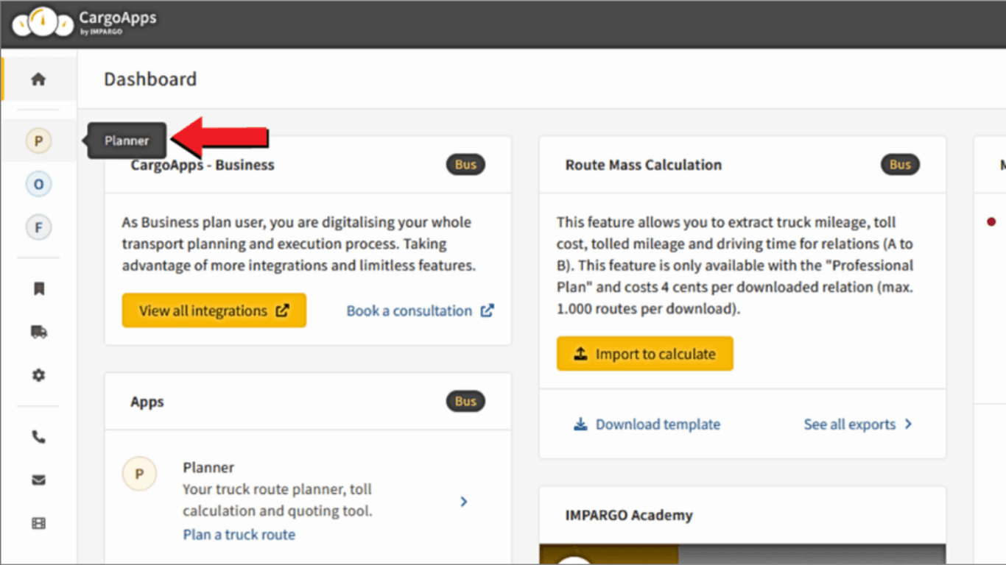Image resolution: width=1006 pixels, height=565 pixels.
Task: Expand the Planner app row chevron arrow
Action: (464, 502)
